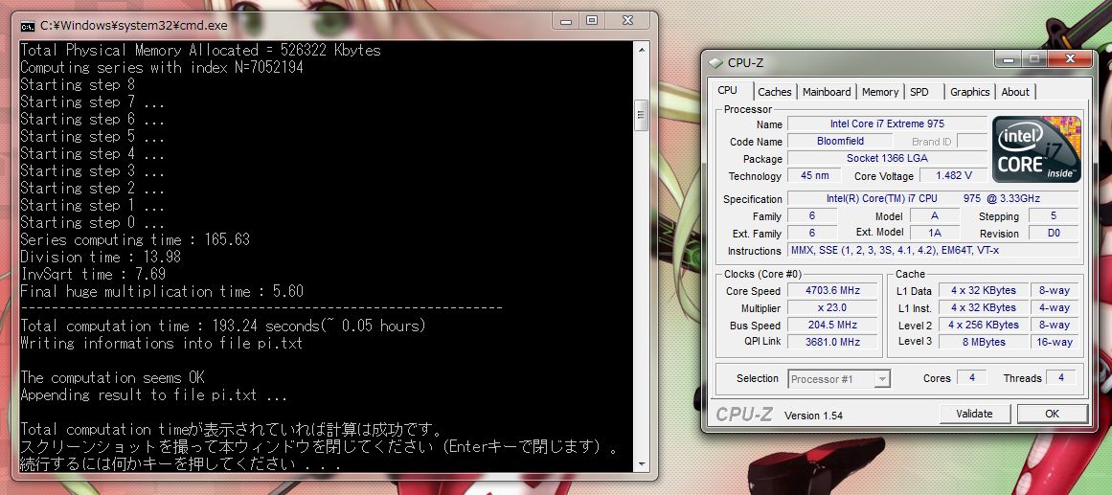Screen dimensions: 1112x495
Task: Click the Core Speed value '4703.6 MHz'
Action: coord(832,291)
